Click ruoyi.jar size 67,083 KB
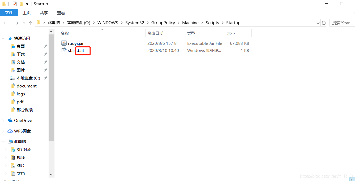The width and height of the screenshot is (355, 181). (239, 43)
